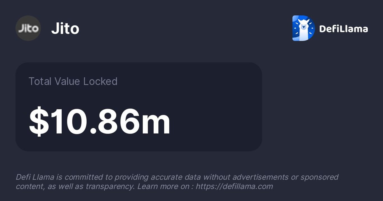Click the DefiLlama wordmark text
Image resolution: width=383 pixels, height=201 pixels.
click(343, 29)
